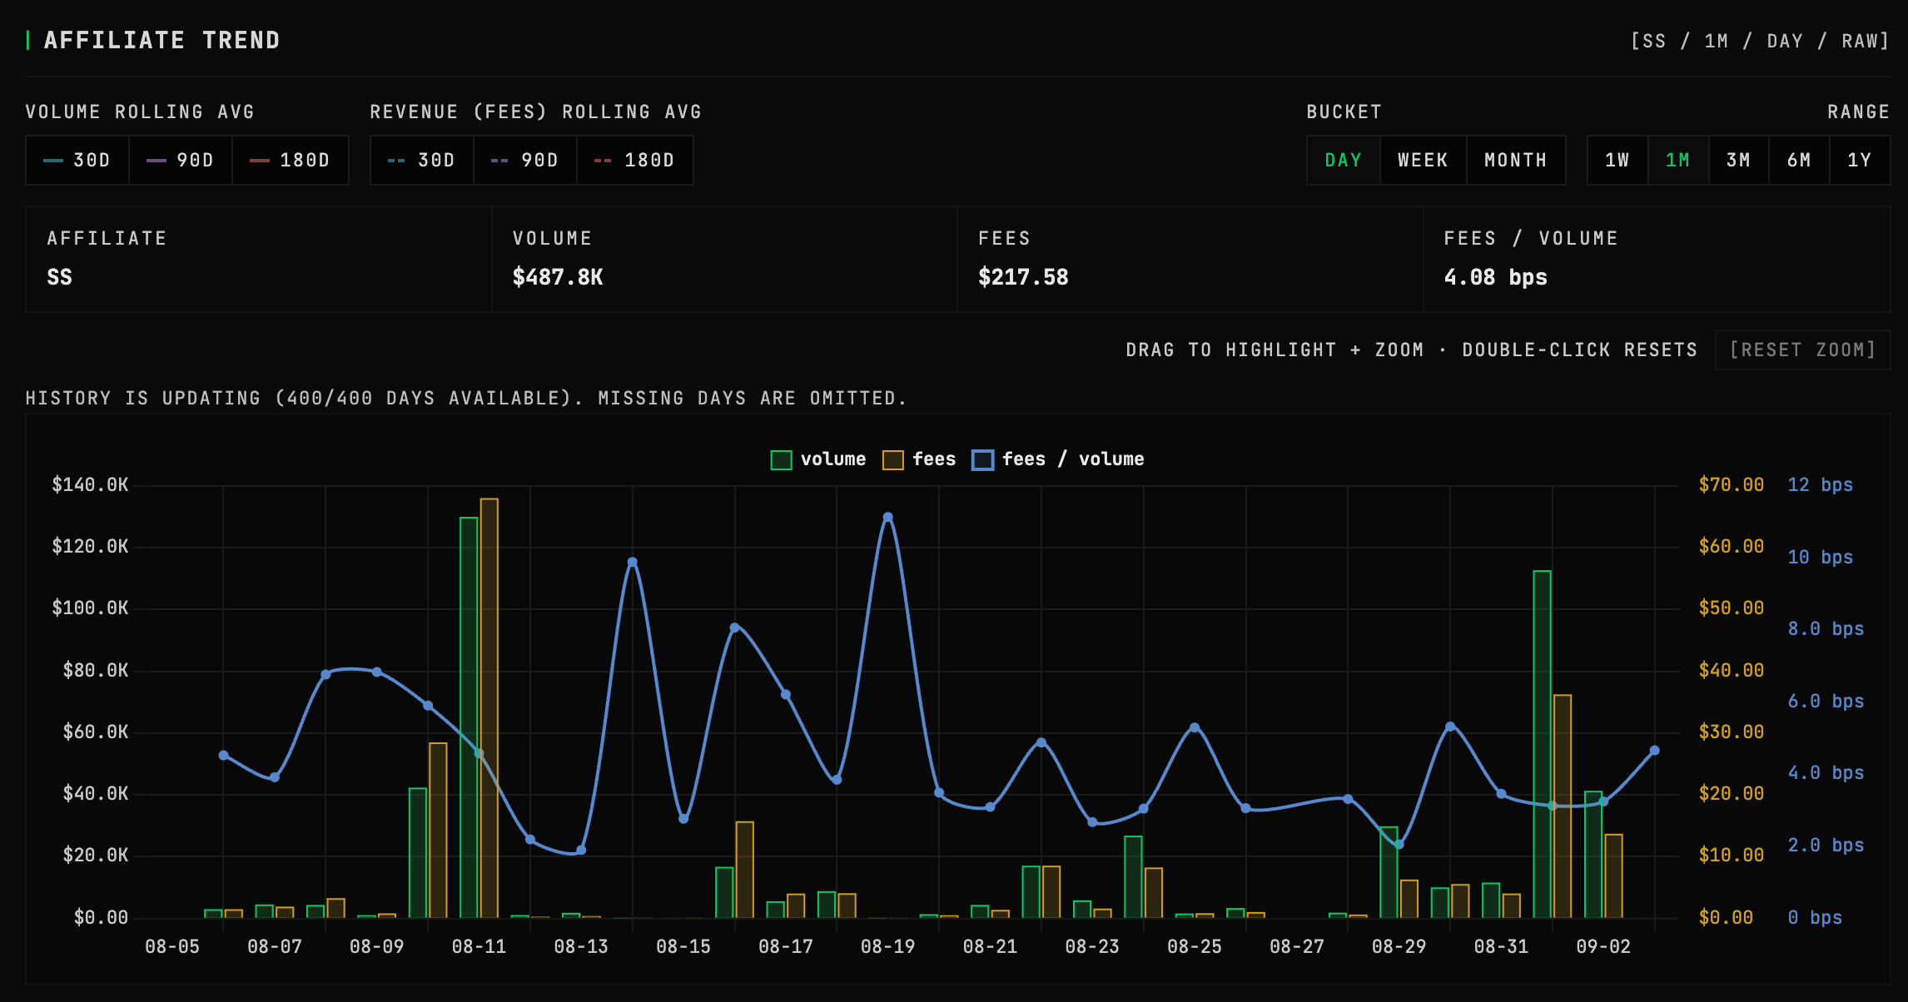Toggle the fees / volume legend series
This screenshot has height=1002, width=1908.
tap(1058, 459)
